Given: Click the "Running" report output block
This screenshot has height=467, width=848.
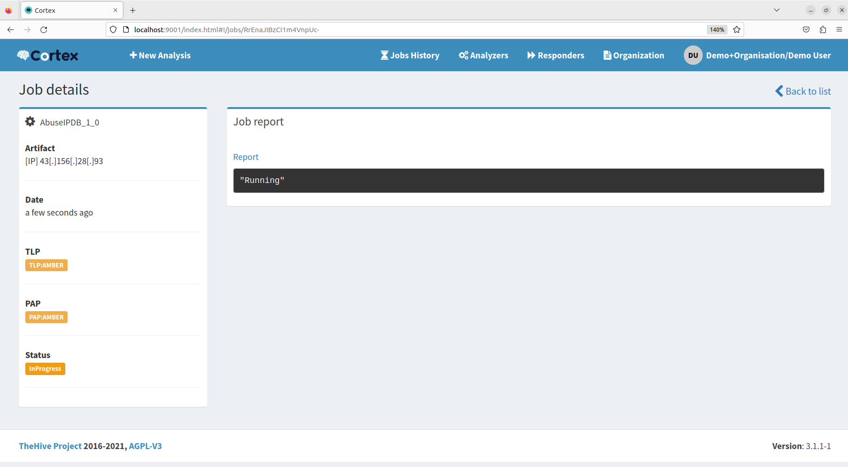Looking at the screenshot, I should coord(528,180).
